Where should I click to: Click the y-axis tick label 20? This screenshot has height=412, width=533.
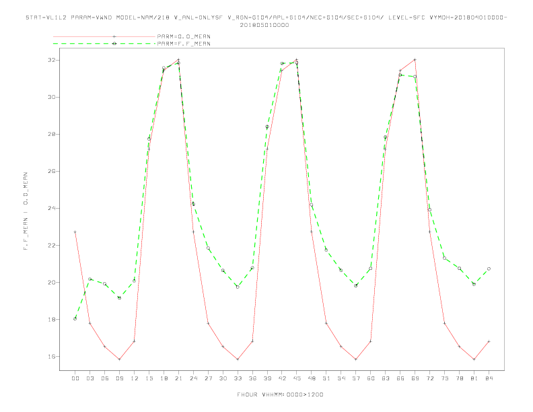pyautogui.click(x=52, y=283)
